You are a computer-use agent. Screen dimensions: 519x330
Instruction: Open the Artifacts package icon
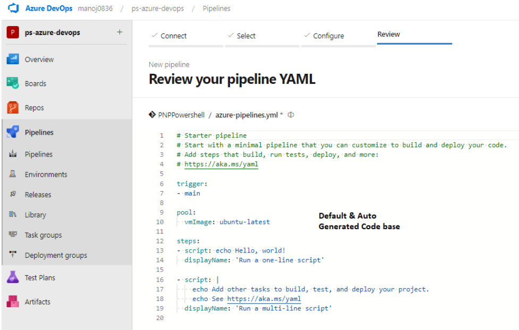[x=13, y=301]
